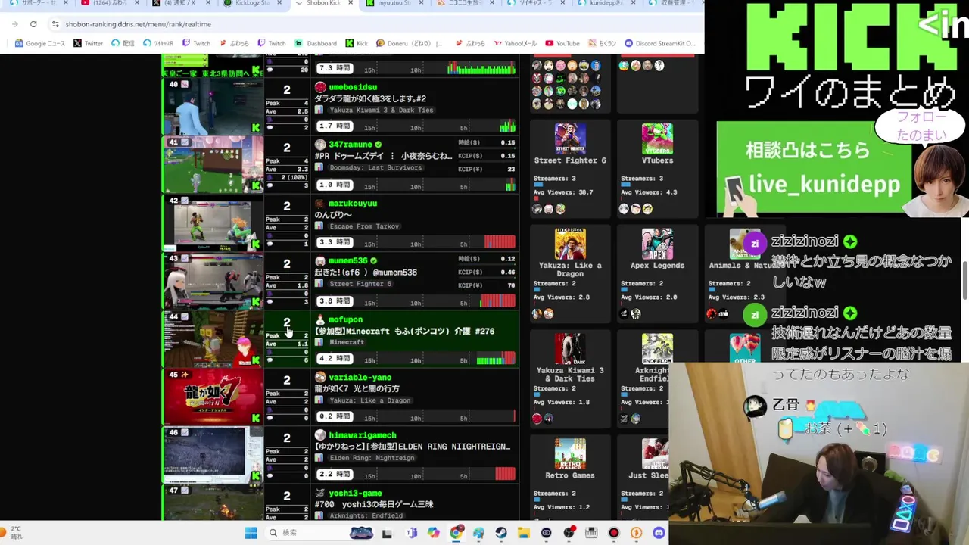The width and height of the screenshot is (969, 545).
Task: Switch to the kunidepp browser tab
Action: coord(606,4)
